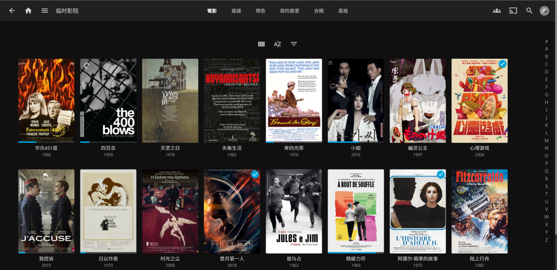Open the Days of Heaven poster

coord(170,101)
